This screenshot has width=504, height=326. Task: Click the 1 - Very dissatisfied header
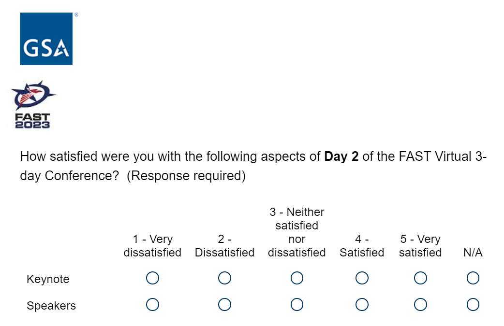[x=152, y=246]
